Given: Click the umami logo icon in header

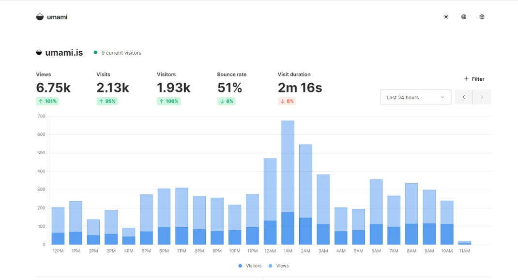Looking at the screenshot, I should (x=40, y=17).
